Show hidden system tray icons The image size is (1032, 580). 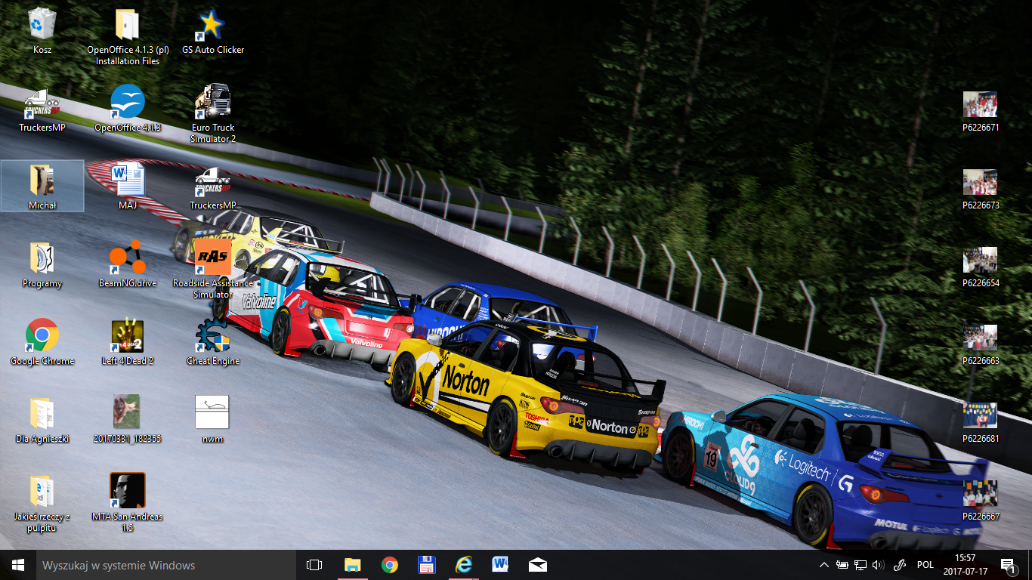click(823, 565)
